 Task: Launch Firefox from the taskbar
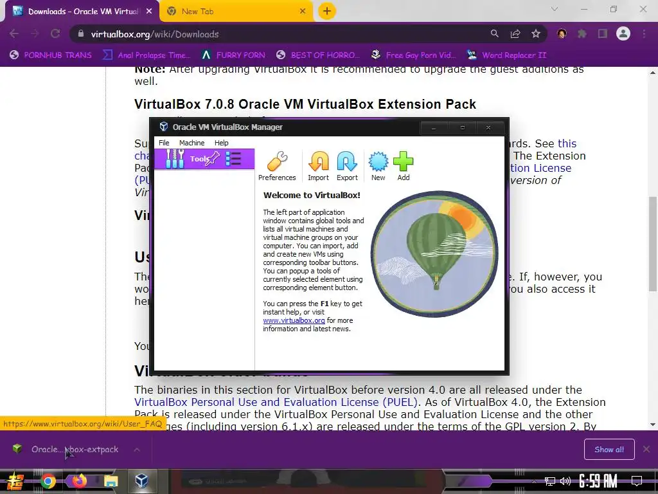click(79, 481)
